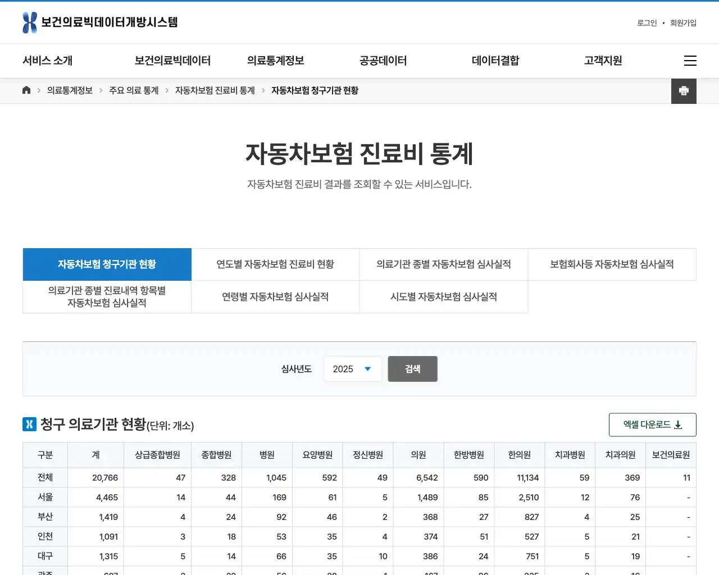Click the download arrow on 엑셀 다운로드
Screen dimensions: 719x575
(x=678, y=425)
